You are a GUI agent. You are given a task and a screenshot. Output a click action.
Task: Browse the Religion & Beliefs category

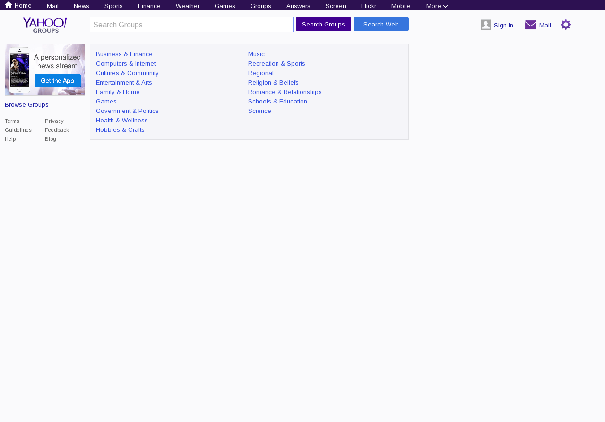click(273, 83)
